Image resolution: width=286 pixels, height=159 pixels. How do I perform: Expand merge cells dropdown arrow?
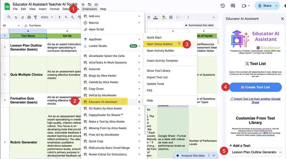[x=182, y=17]
